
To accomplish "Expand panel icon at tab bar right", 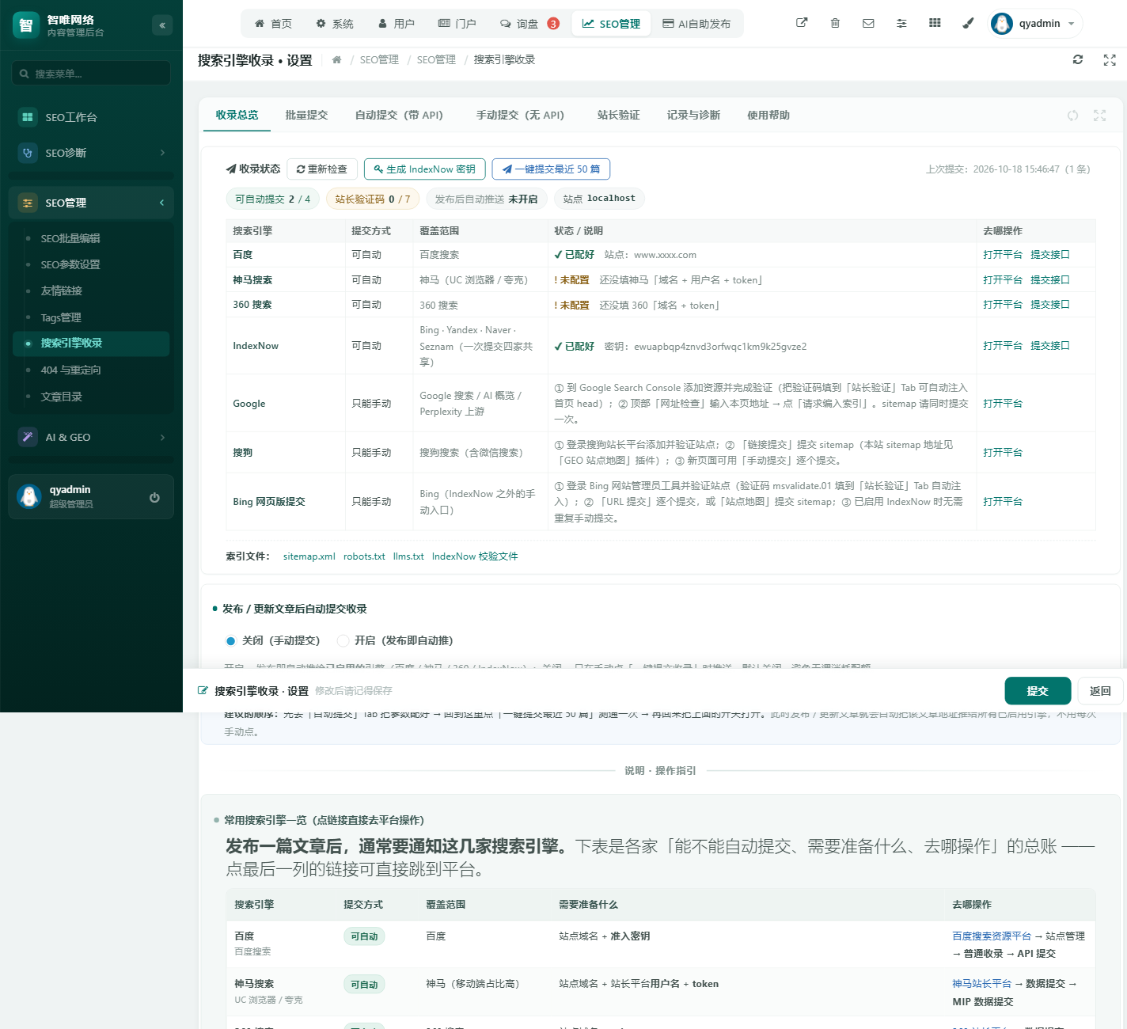I will coord(1099,116).
